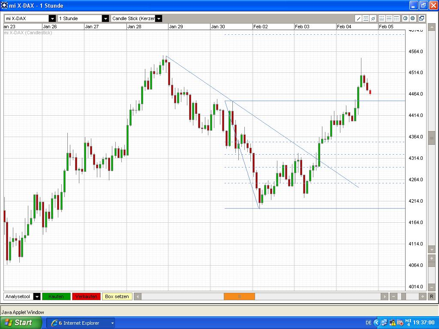The height and width of the screenshot is (329, 439).
Task: Click horizontal scrollbar left arrow
Action: click(x=138, y=296)
